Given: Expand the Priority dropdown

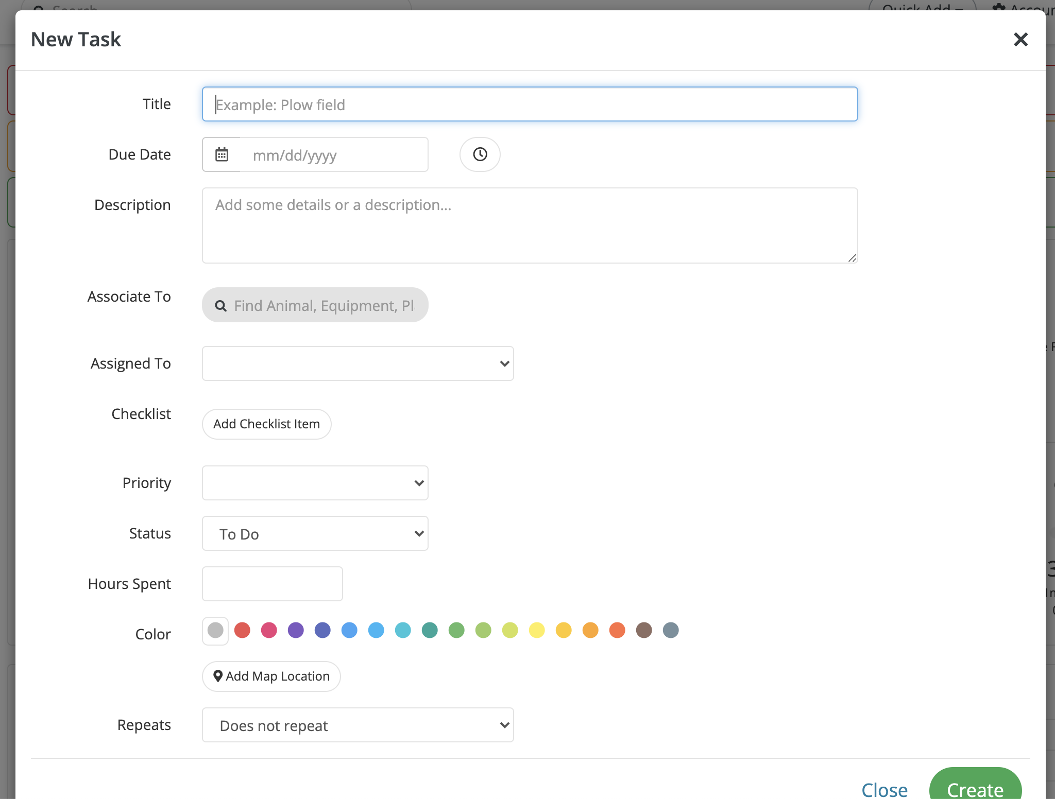Looking at the screenshot, I should click(315, 483).
